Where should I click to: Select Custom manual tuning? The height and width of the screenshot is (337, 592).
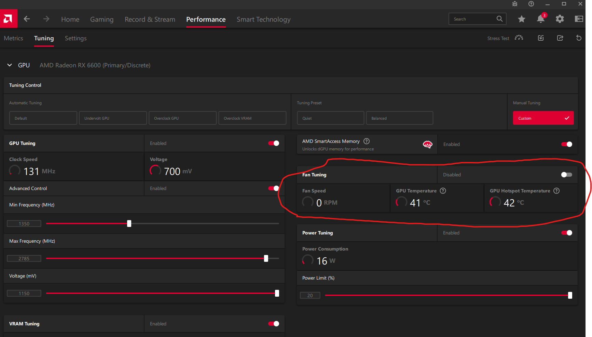click(543, 118)
